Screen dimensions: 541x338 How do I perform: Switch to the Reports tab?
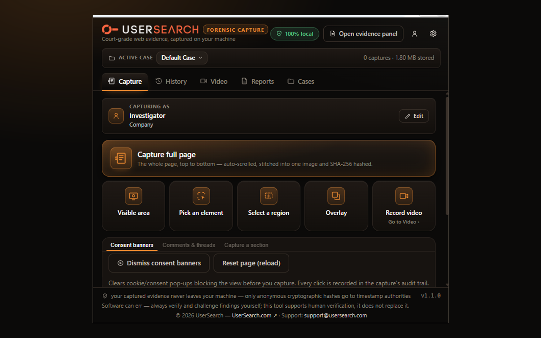257,82
